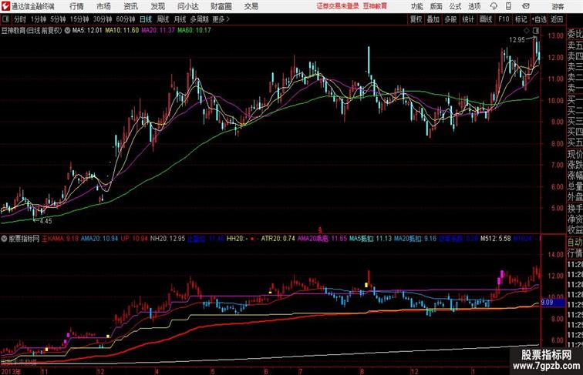Viewport: 583px width, 375px height.
Task: Click the 游客 guest account label
Action: pos(558,6)
